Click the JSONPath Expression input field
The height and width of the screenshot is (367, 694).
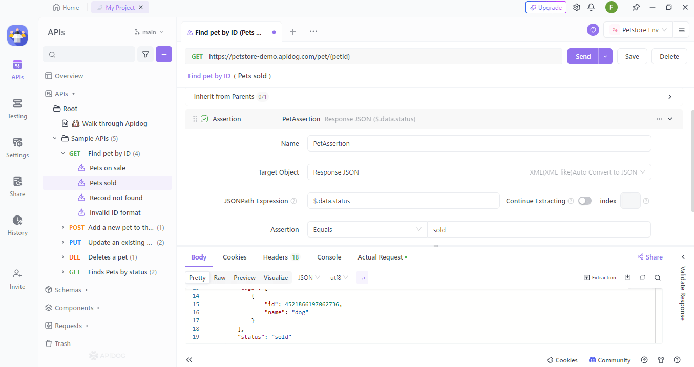[403, 201]
